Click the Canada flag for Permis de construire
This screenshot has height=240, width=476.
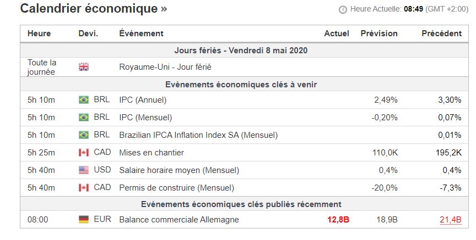(84, 188)
